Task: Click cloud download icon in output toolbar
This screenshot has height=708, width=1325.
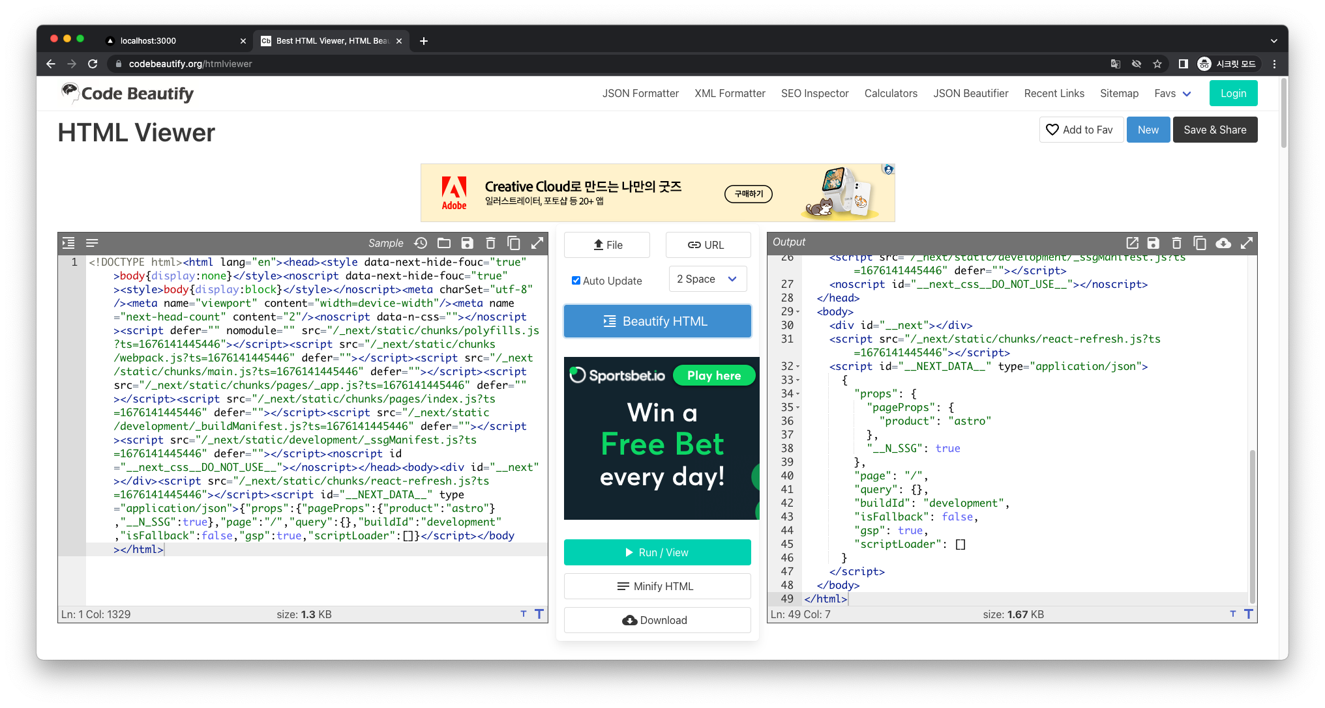Action: tap(1223, 243)
